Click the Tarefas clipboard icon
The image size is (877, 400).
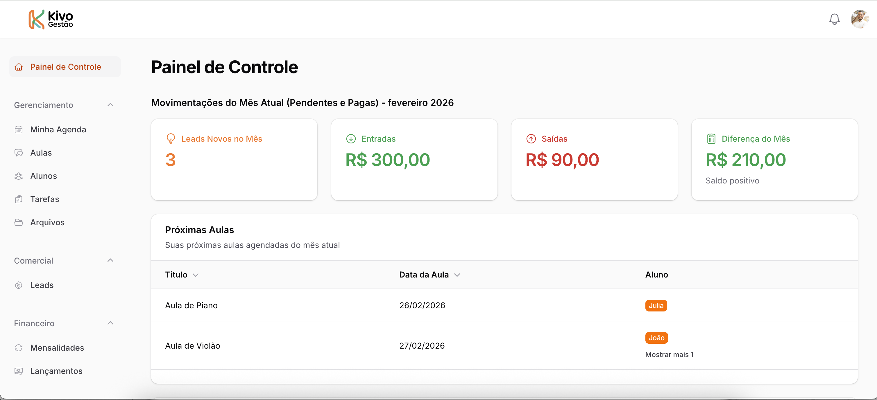19,199
